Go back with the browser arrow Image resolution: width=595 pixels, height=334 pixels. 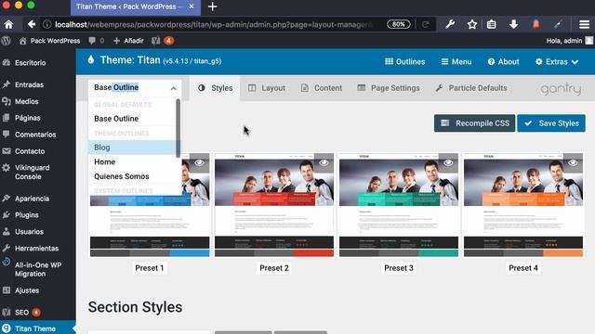point(32,25)
